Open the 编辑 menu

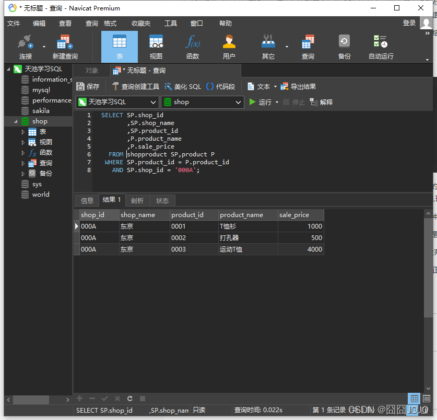[39, 24]
